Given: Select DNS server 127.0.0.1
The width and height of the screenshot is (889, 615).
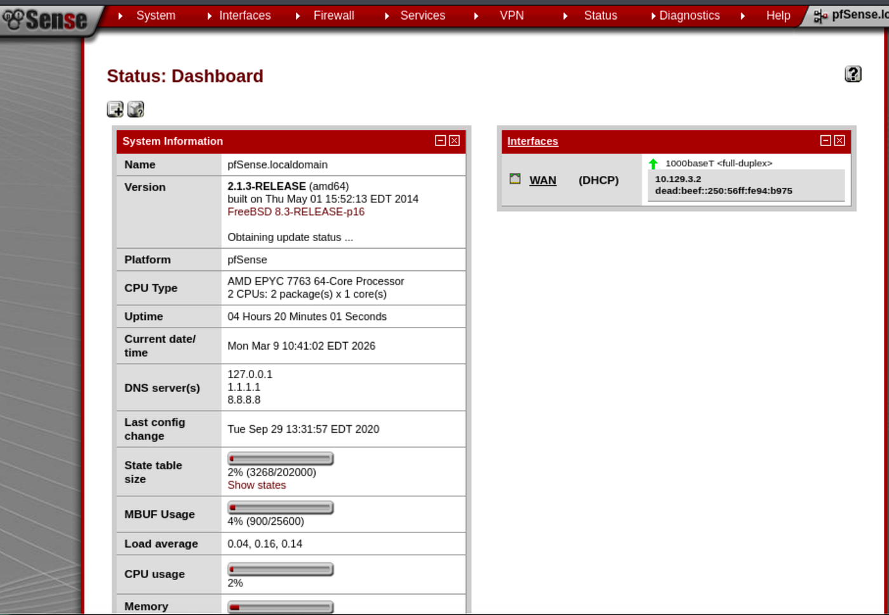Looking at the screenshot, I should 250,374.
